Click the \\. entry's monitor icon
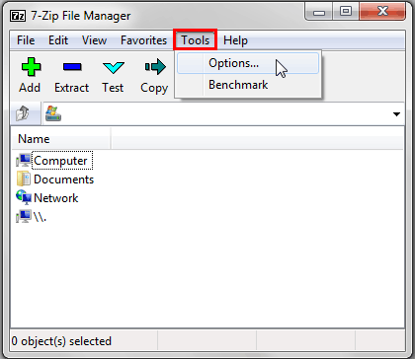415x359 pixels. [x=24, y=216]
